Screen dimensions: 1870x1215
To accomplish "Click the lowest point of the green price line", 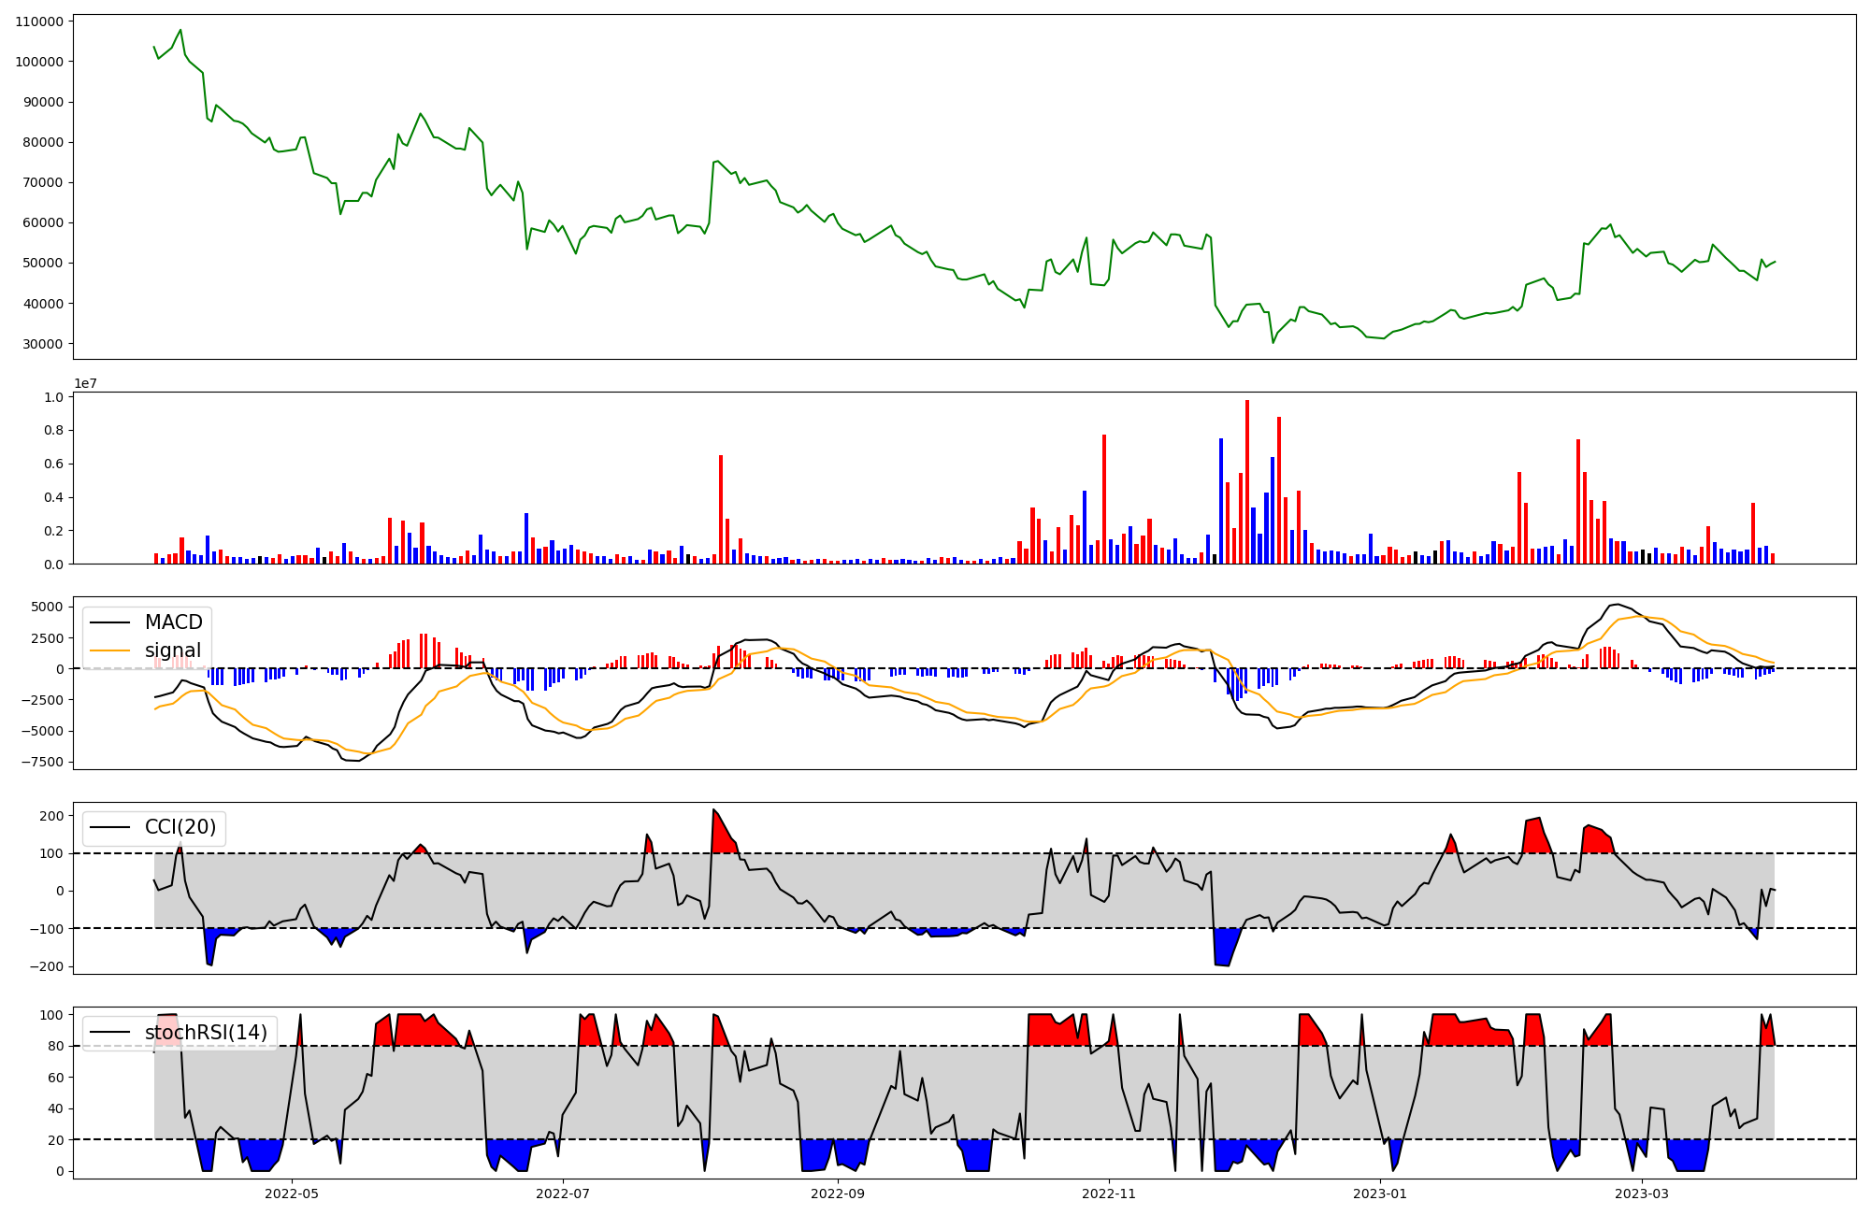I will click(1273, 342).
